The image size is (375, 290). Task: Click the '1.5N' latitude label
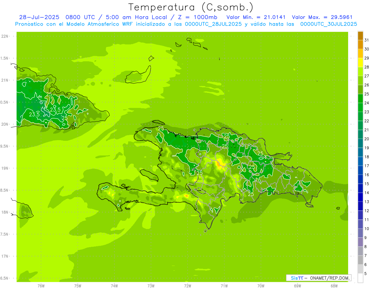coord(4,58)
